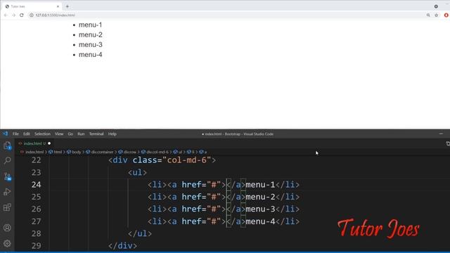The width and height of the screenshot is (450, 253).
Task: Click the closing </ul> tag in code
Action: pos(140,233)
